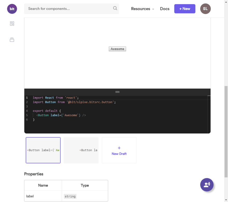The image size is (228, 202).
Task: Create a New Draft
Action: pyautogui.click(x=119, y=150)
